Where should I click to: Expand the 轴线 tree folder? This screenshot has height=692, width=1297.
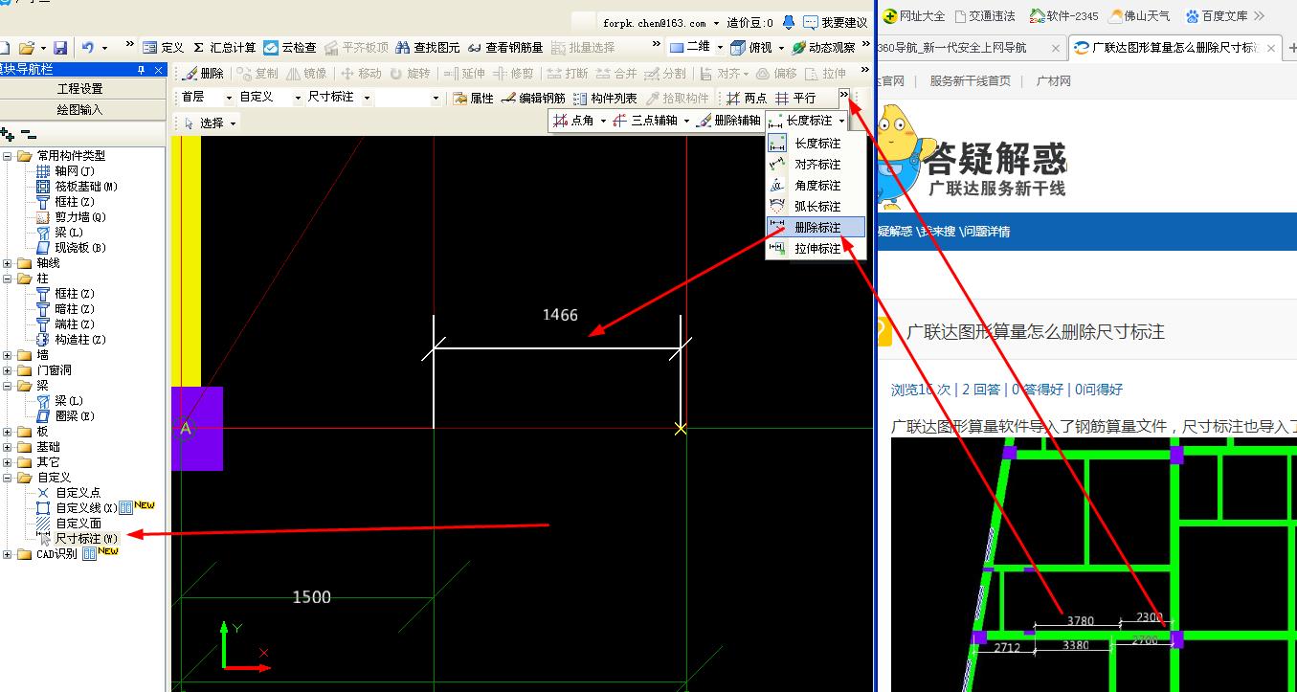[8, 263]
